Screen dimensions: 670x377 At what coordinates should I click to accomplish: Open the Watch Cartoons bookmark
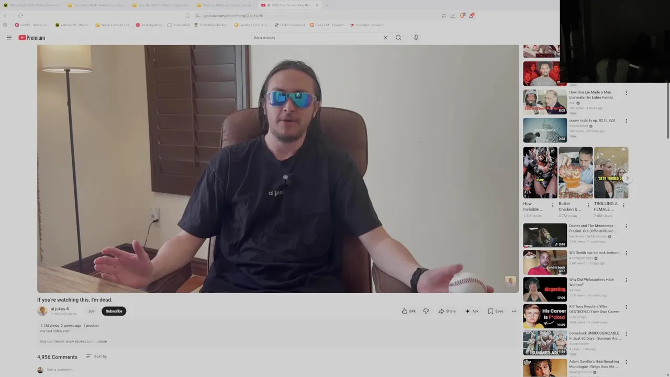(112, 25)
